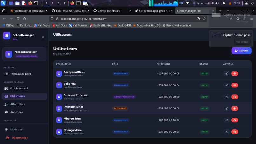
Task: Switch to schoolmanager-pro2 Render tab
Action: tap(153, 11)
